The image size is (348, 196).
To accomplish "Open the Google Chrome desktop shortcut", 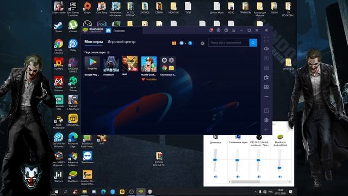I will pos(59,46).
